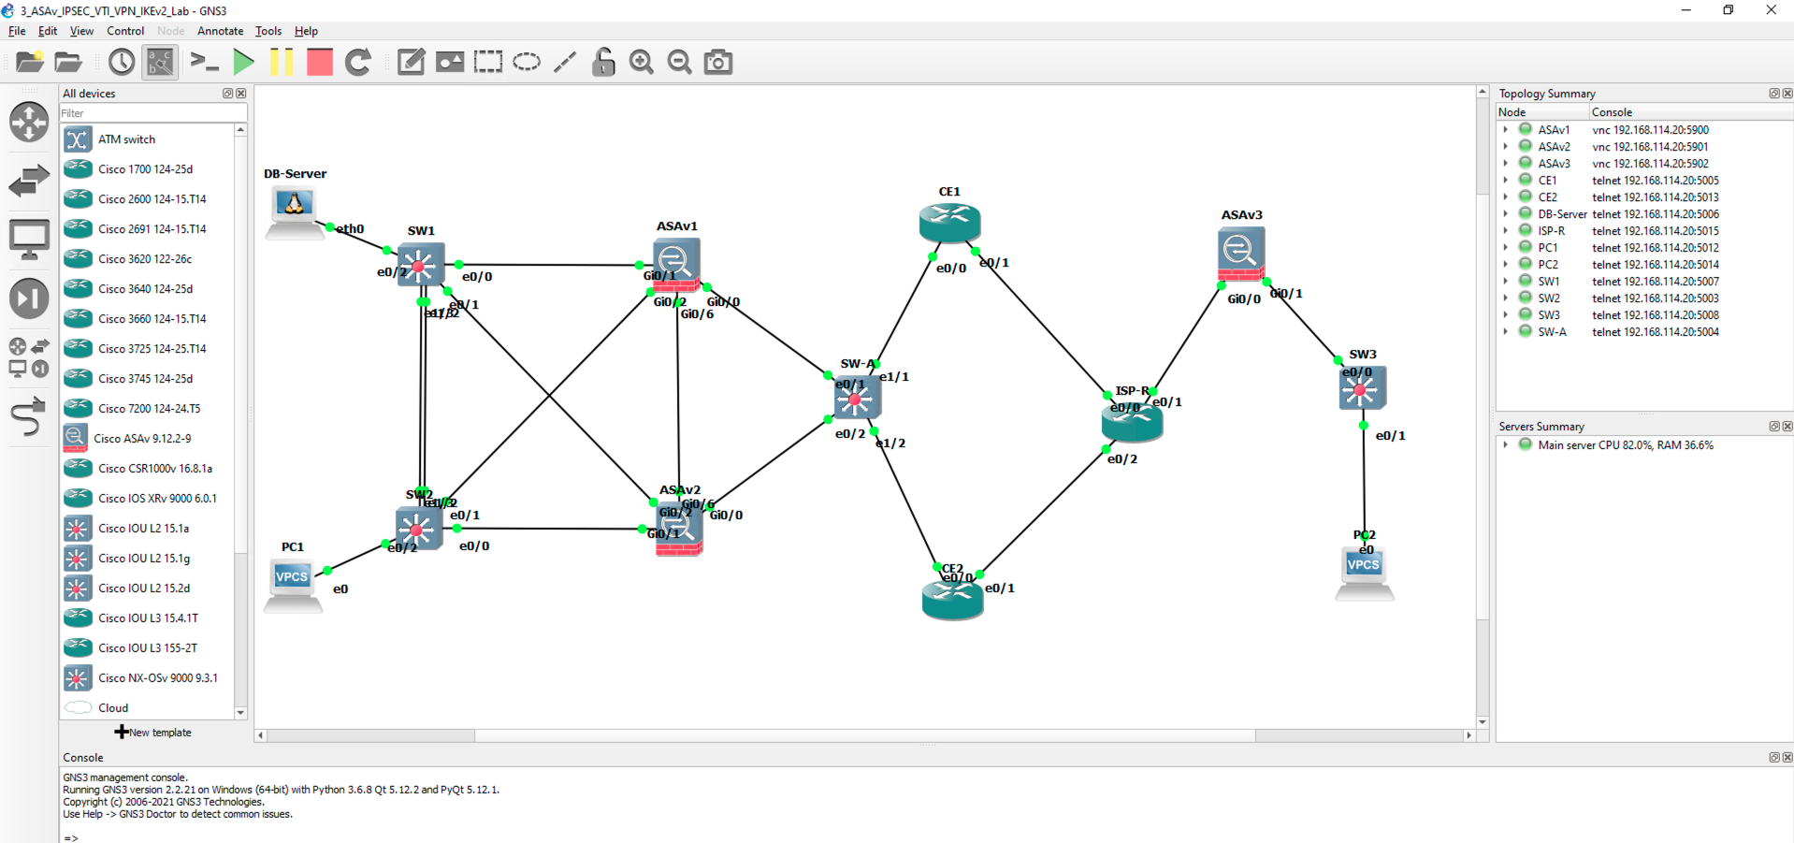Browse security devices sidebar icon
The image size is (1794, 843).
(29, 298)
